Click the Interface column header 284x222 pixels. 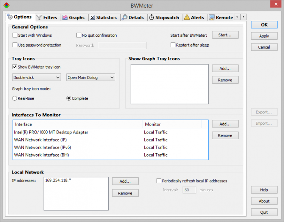pyautogui.click(x=78, y=124)
